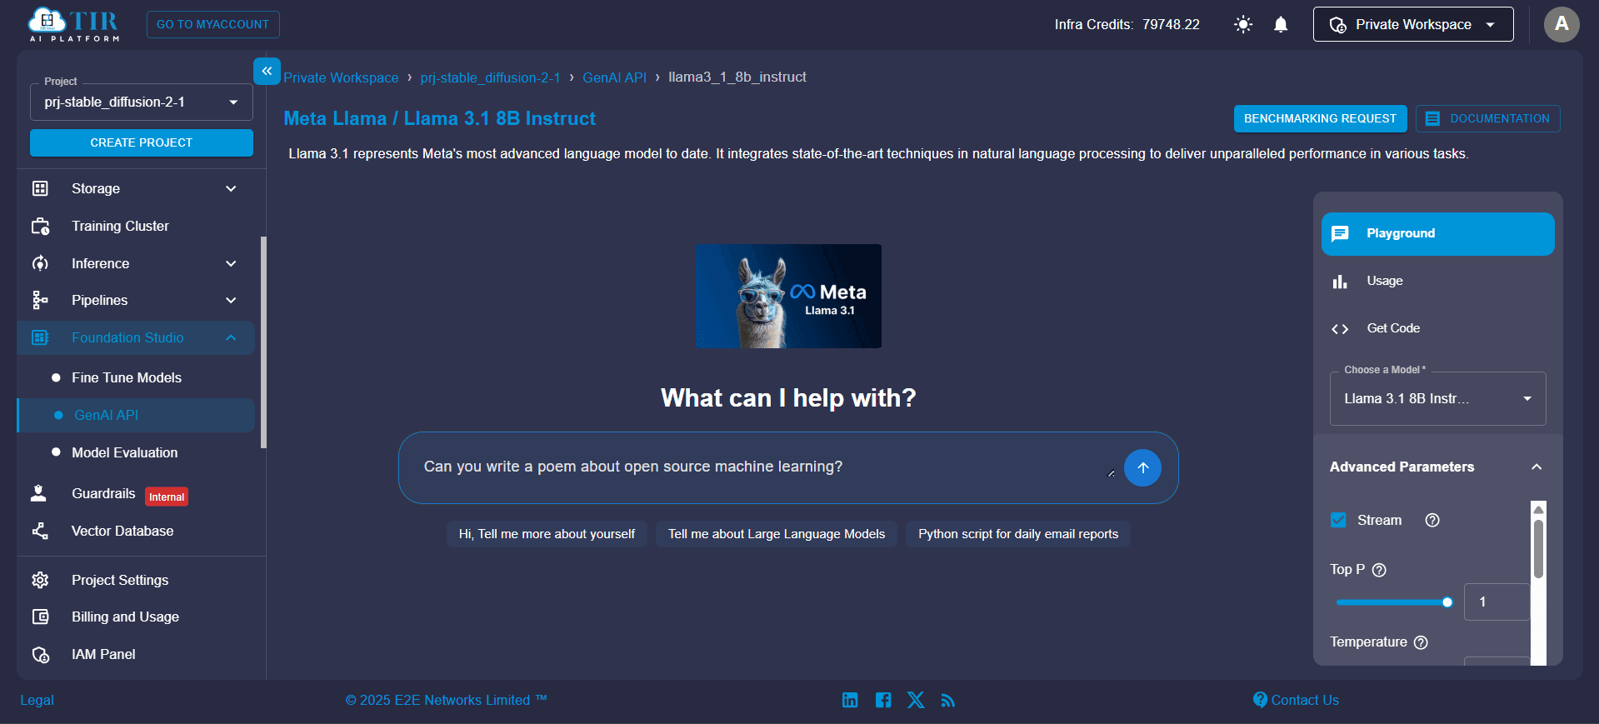Screen dimensions: 1599x724
Task: Click the Get Code brackets icon
Action: (x=1340, y=329)
